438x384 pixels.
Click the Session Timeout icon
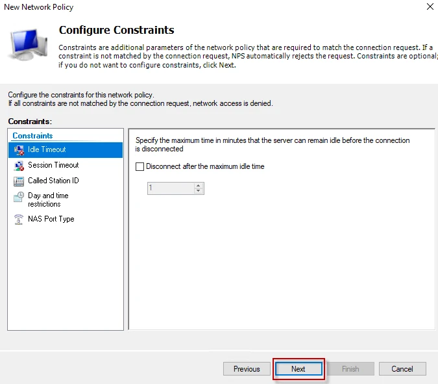(18, 165)
